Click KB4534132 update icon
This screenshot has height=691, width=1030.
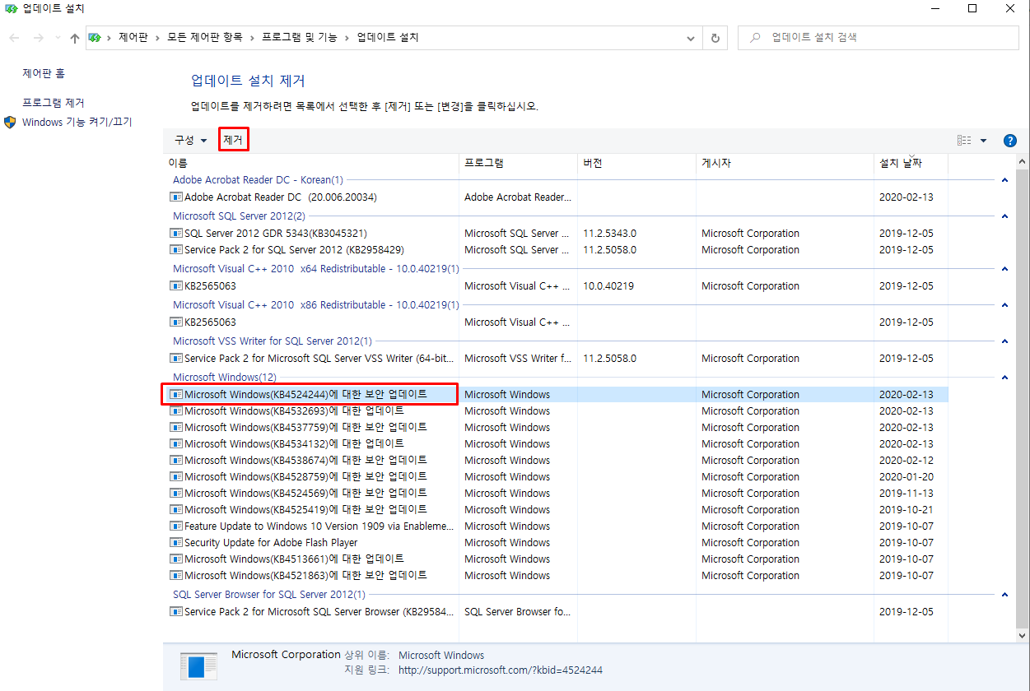pyautogui.click(x=175, y=444)
